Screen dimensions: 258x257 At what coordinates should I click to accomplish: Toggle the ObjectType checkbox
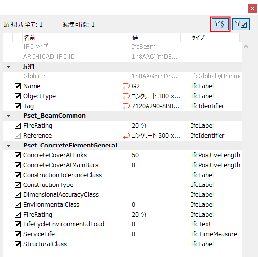click(18, 96)
